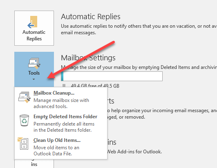Select Mailbox Cleanup... menu entry
The image size is (217, 168).
click(x=54, y=93)
